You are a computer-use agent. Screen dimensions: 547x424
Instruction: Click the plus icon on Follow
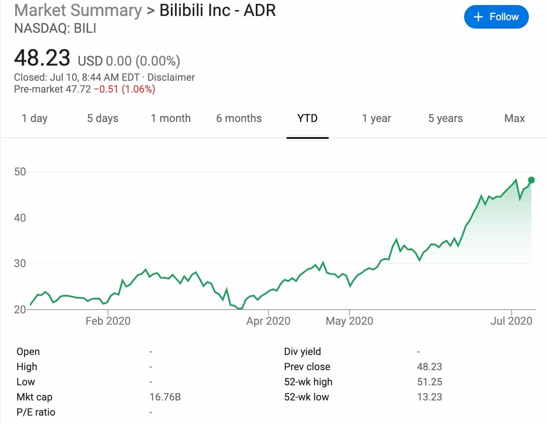coord(478,17)
